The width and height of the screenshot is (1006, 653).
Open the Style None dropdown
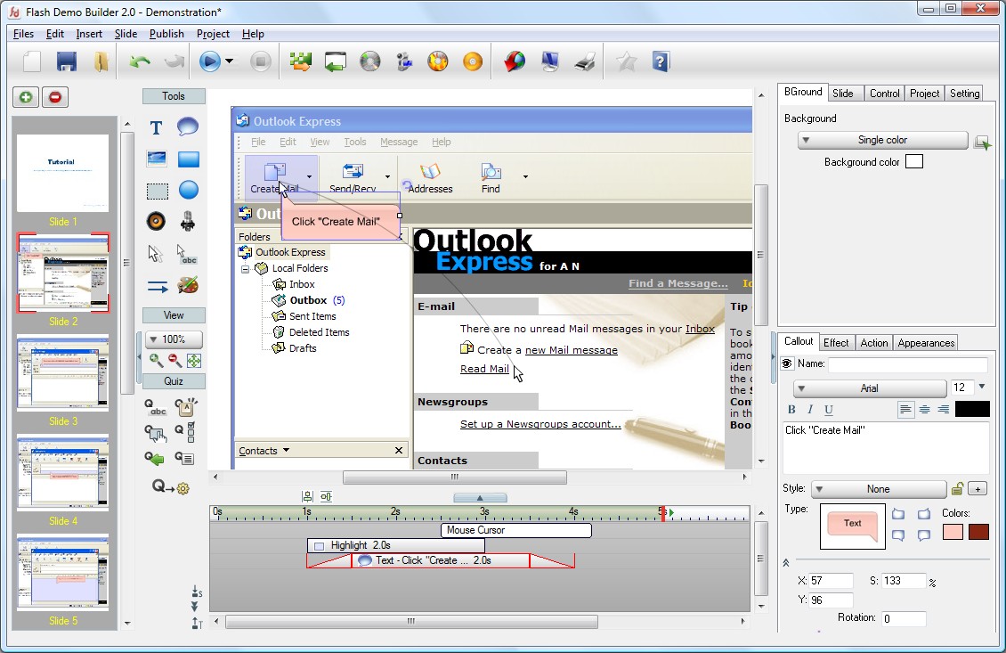click(879, 489)
